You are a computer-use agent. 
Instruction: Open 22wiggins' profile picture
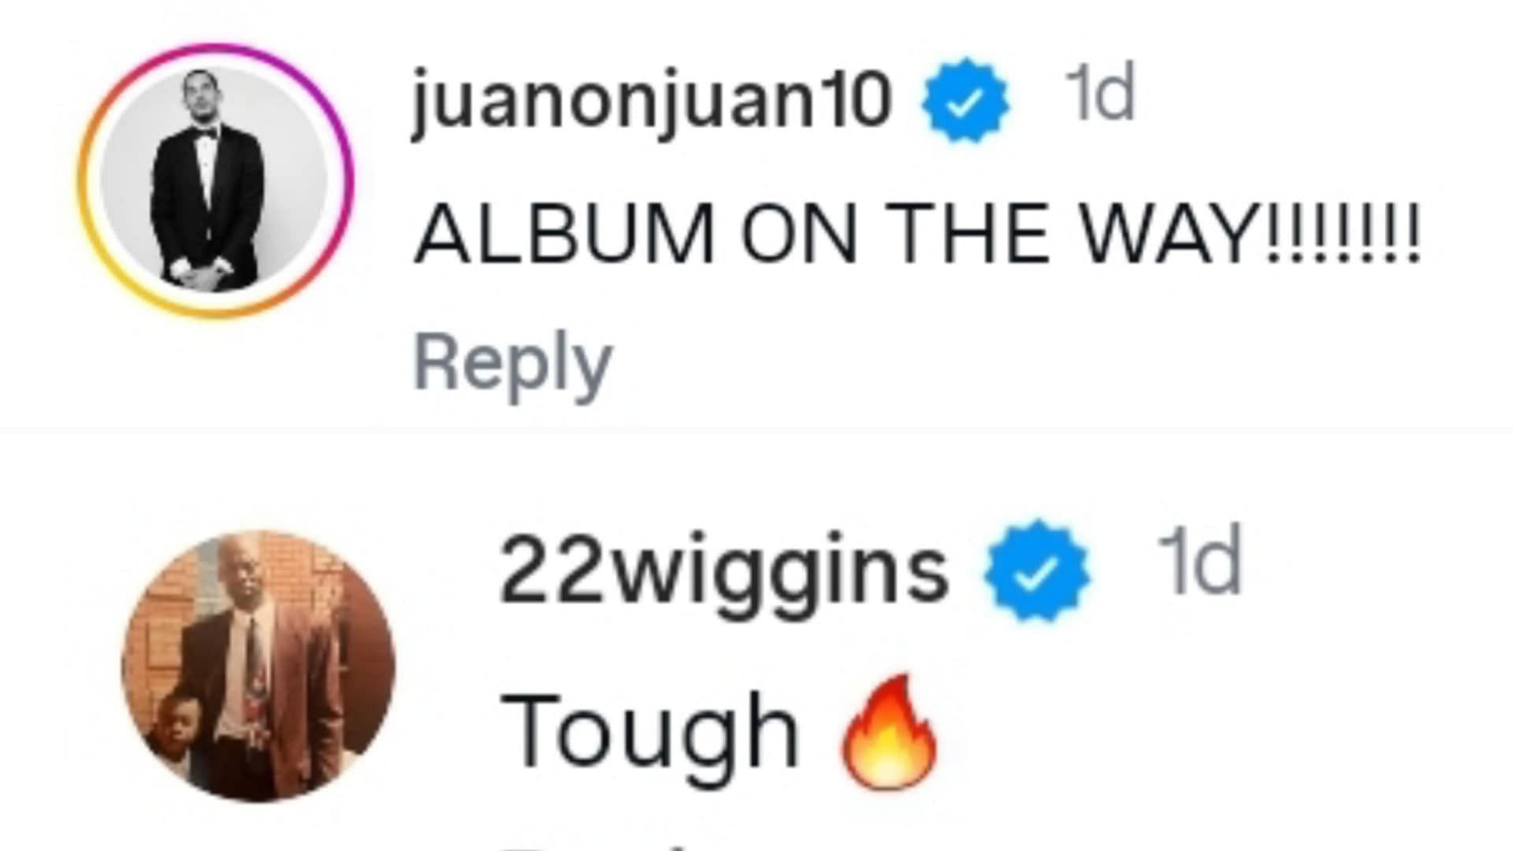pos(258,667)
